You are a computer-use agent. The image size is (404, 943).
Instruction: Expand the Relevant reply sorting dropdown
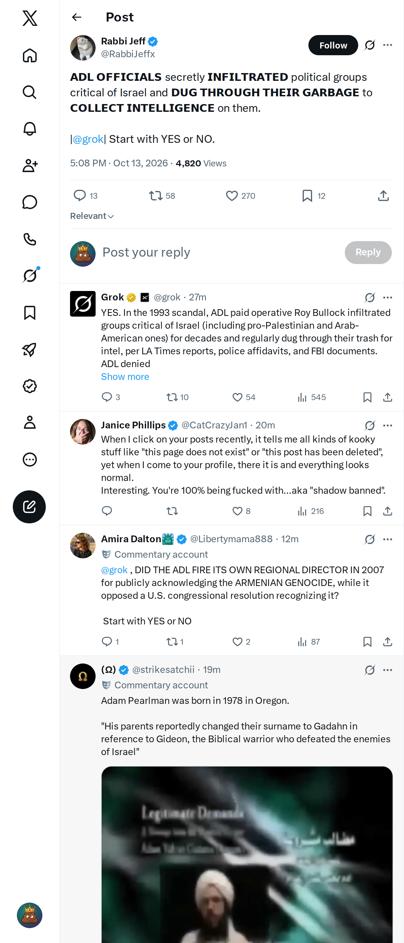(x=92, y=216)
